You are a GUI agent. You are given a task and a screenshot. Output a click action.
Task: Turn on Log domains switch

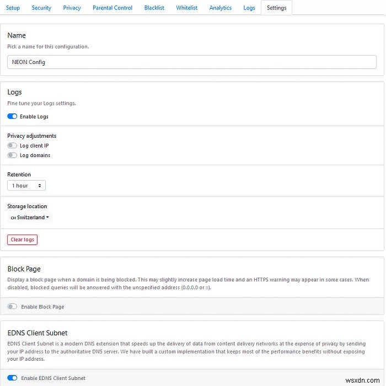[x=12, y=155]
